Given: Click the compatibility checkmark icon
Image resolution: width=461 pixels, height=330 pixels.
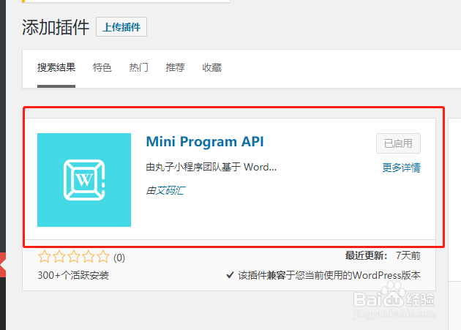Looking at the screenshot, I should [230, 275].
